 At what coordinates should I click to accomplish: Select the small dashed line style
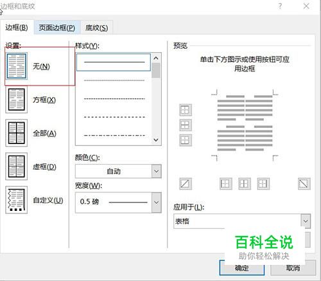click(x=114, y=99)
